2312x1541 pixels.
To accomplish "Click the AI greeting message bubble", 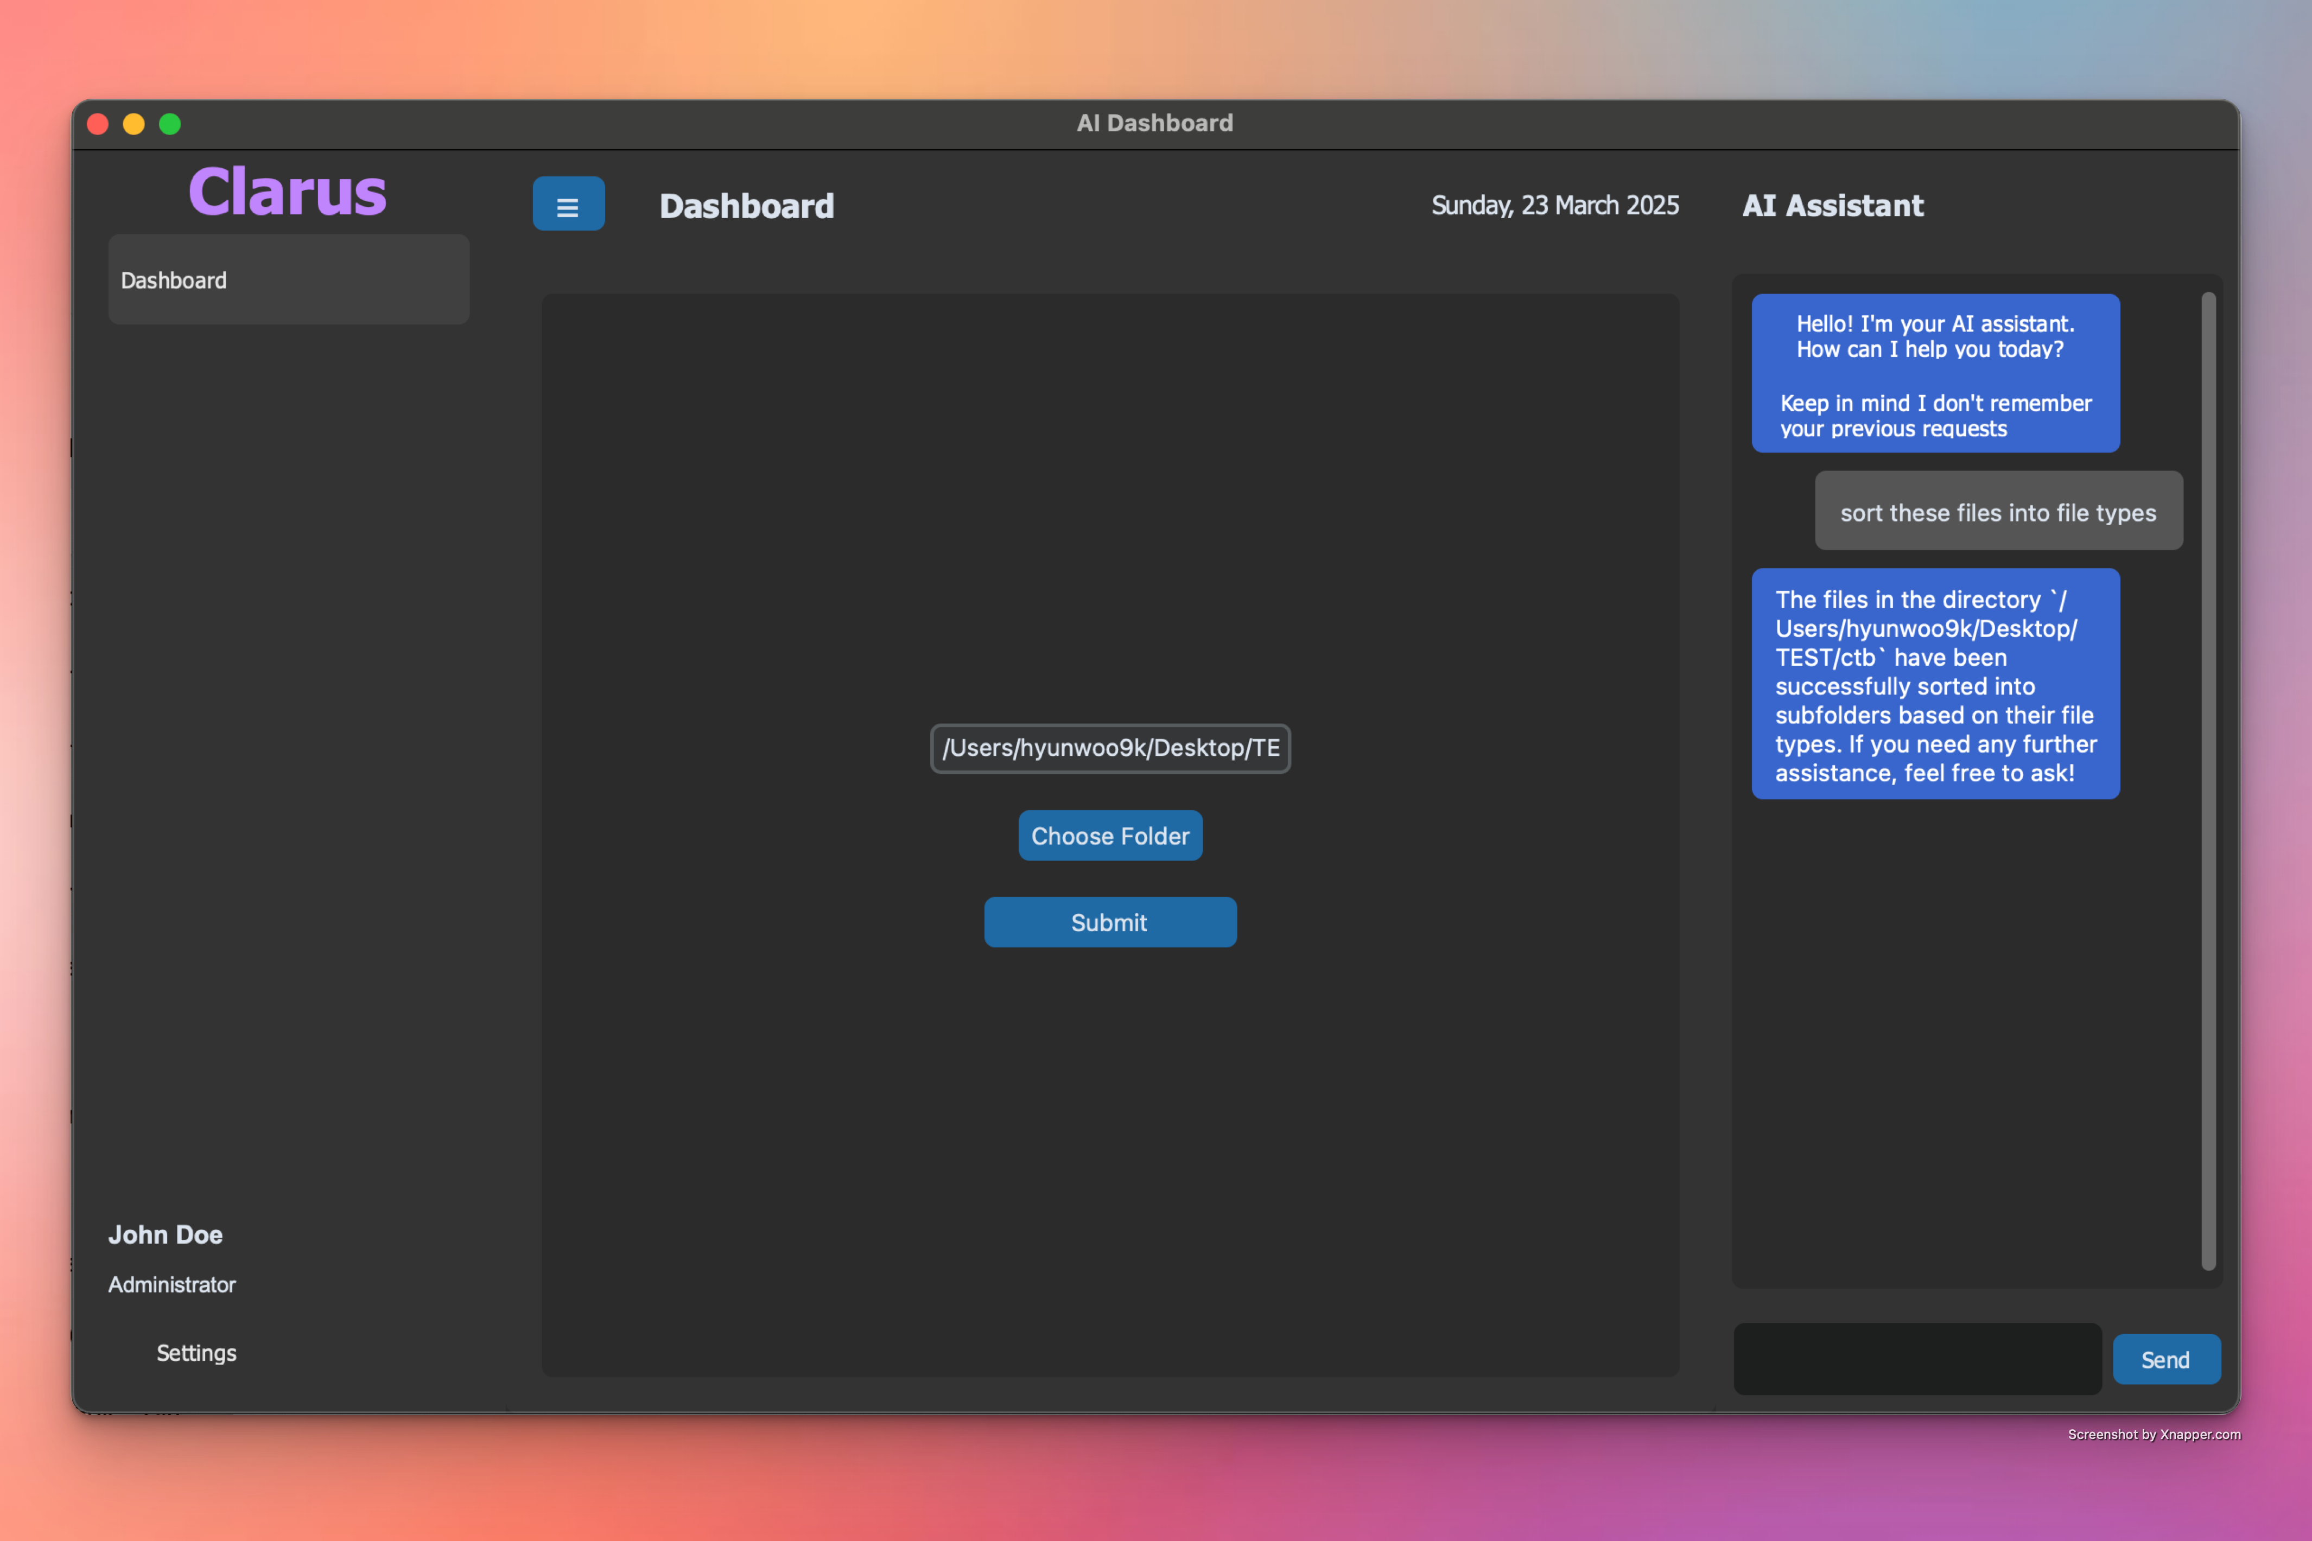I will point(1934,374).
